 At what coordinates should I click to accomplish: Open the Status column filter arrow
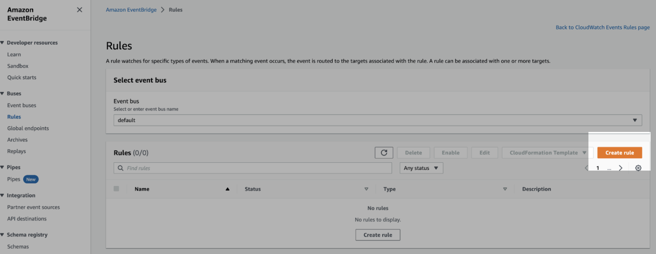point(366,189)
